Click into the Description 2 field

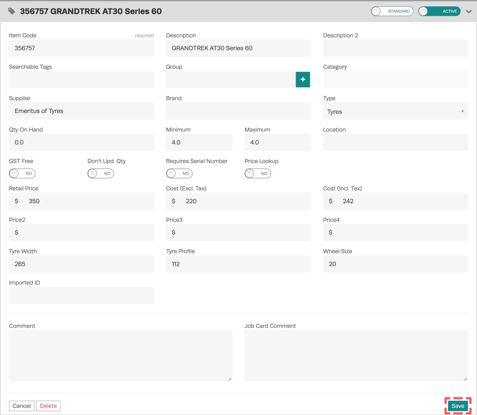pos(395,48)
